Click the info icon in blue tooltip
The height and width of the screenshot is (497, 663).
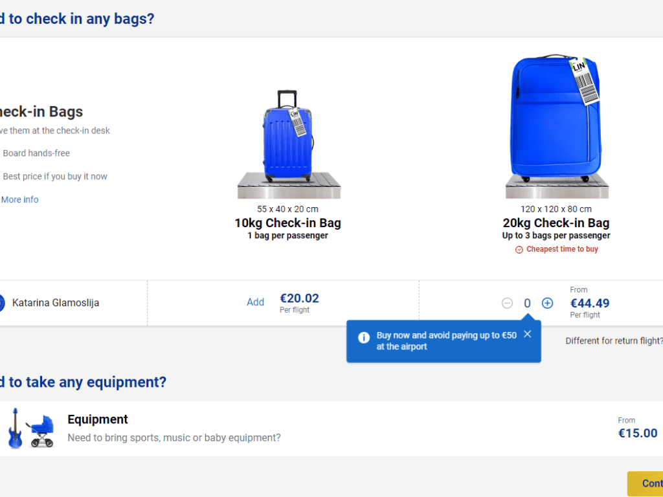pos(364,337)
